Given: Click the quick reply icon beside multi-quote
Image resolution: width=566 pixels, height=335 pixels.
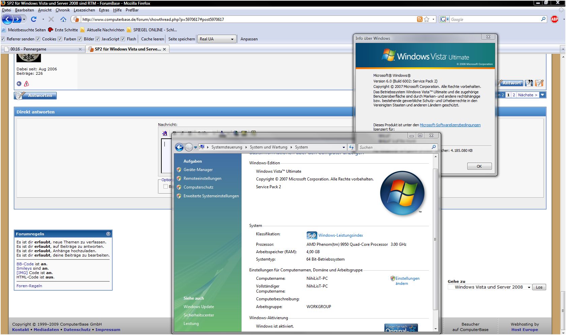Looking at the screenshot, I should [x=539, y=83].
